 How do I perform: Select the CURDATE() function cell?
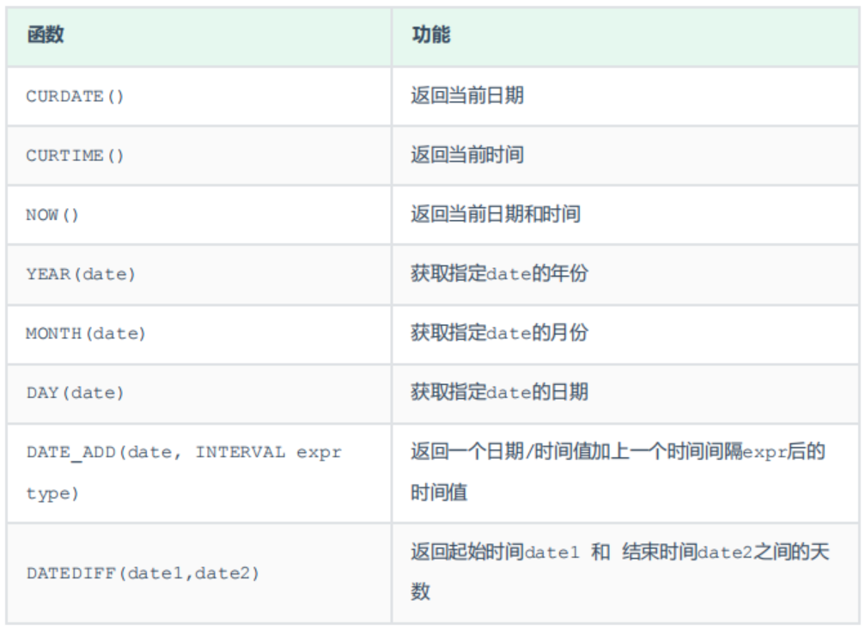76,96
